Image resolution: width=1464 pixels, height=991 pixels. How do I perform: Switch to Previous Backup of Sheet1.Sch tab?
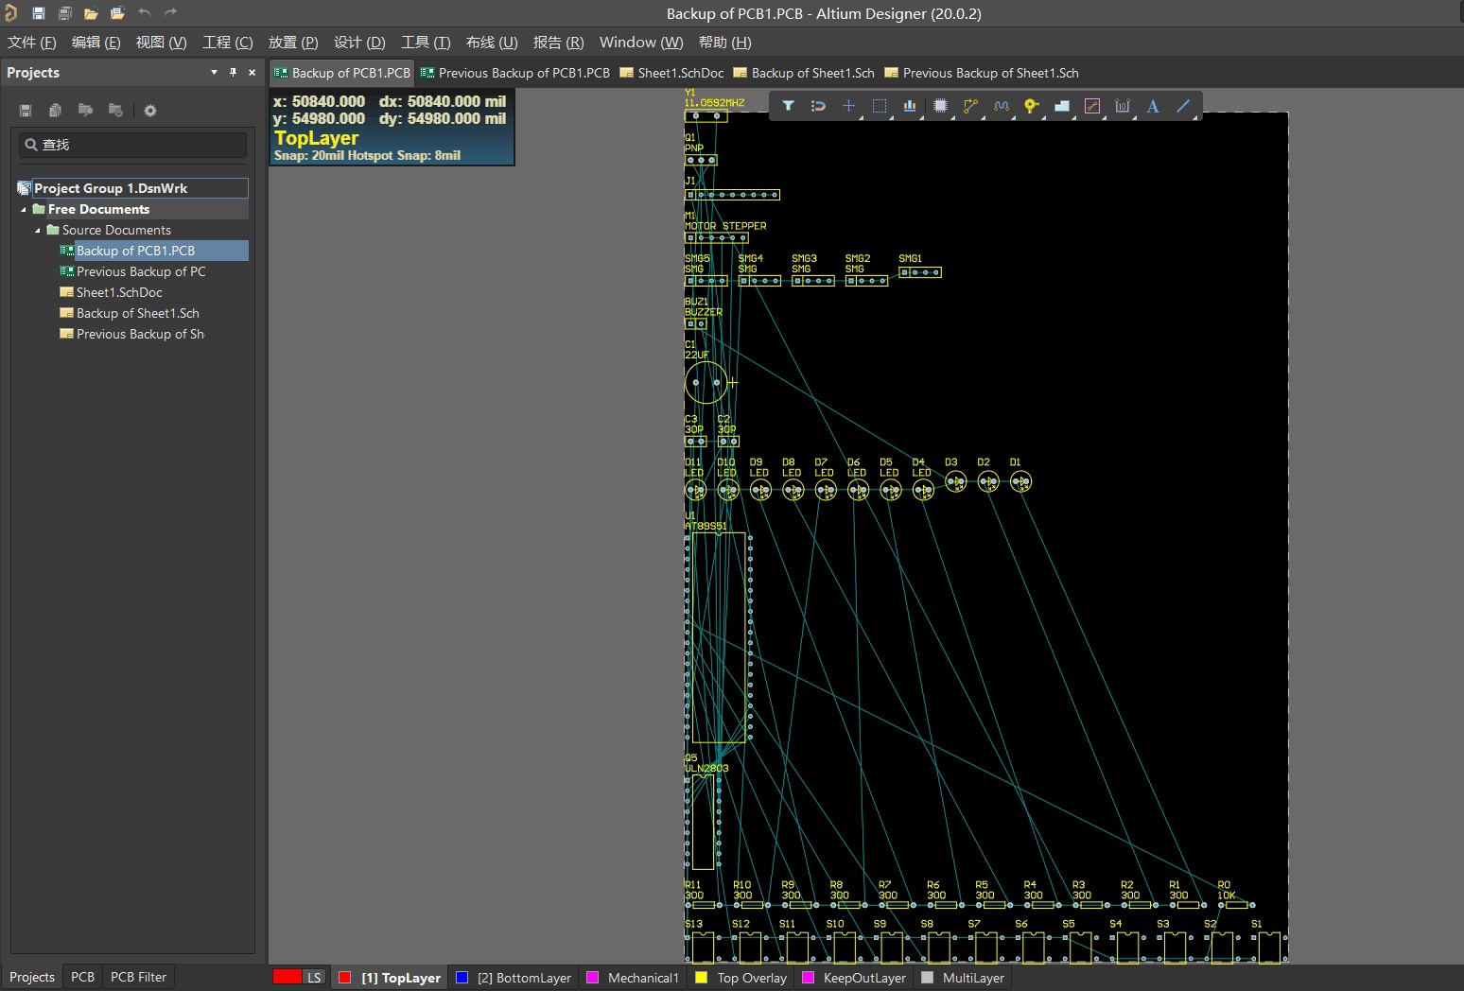[x=982, y=73]
